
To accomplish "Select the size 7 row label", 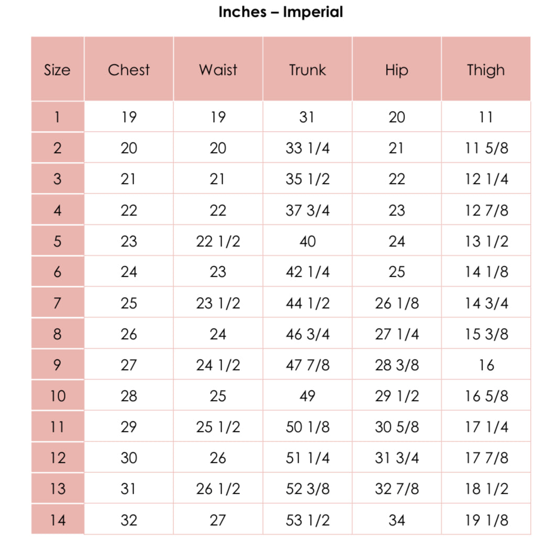I will coord(57,303).
